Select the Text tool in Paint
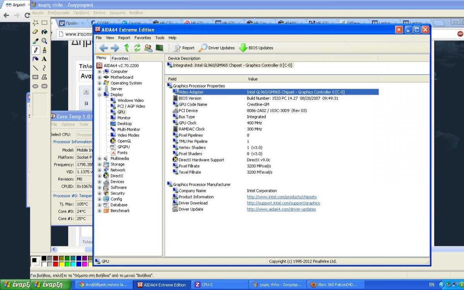 tap(44, 59)
